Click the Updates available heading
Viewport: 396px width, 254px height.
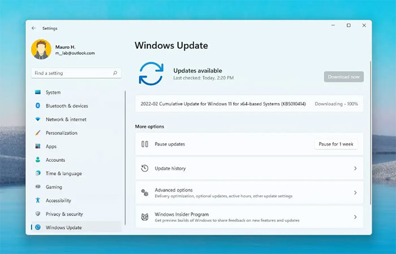pos(198,71)
